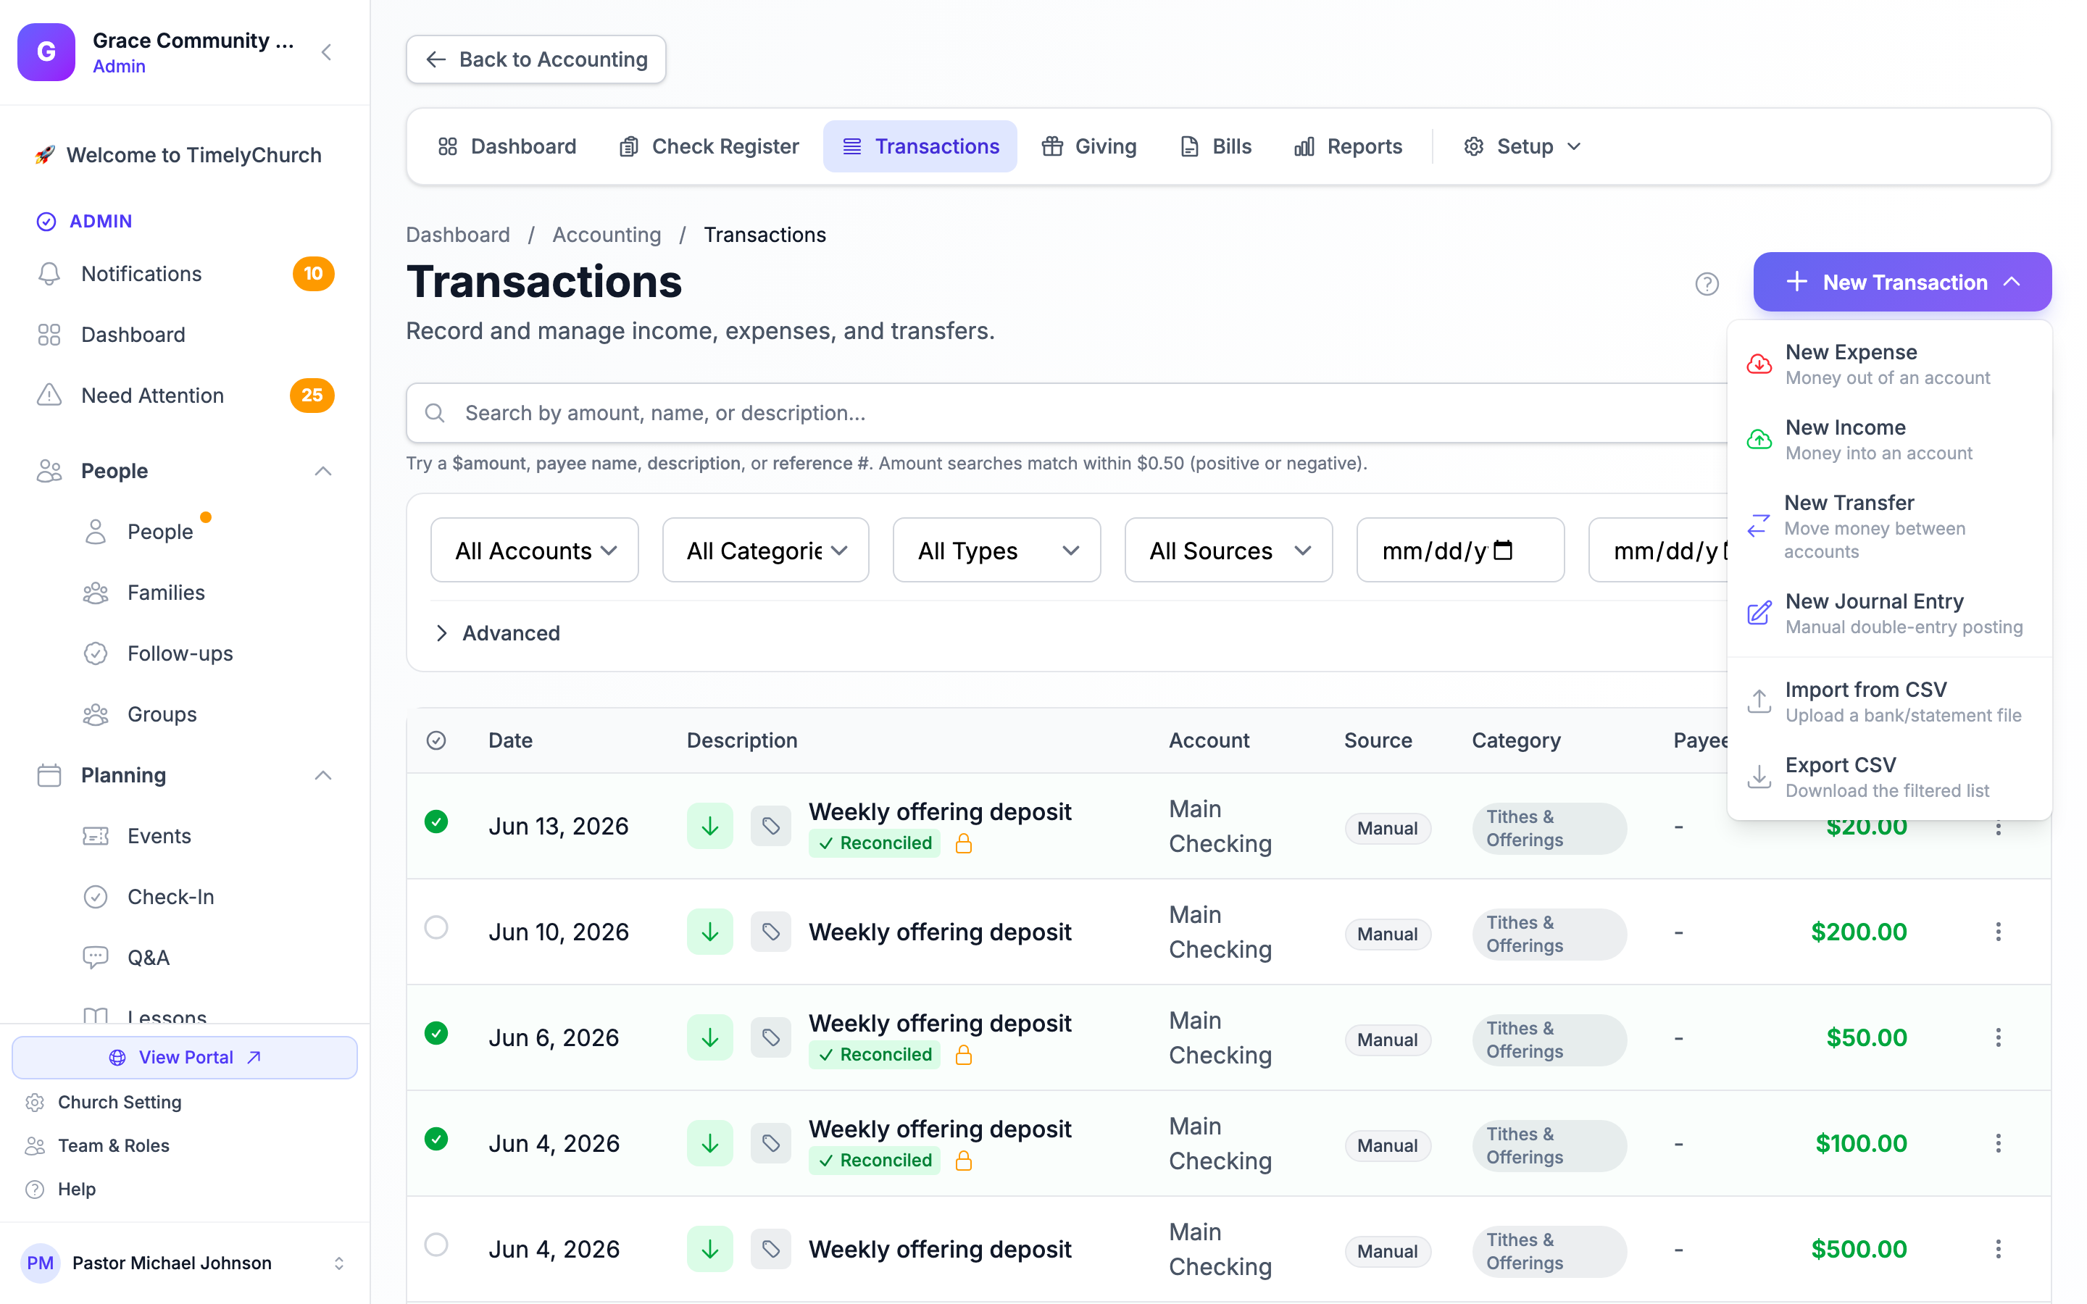Choose Export CSV from the menu
Image resolution: width=2087 pixels, height=1304 pixels.
coord(1888,776)
